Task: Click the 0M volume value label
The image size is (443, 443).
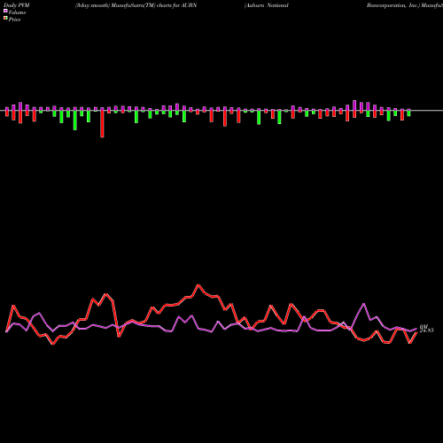Action: [x=424, y=326]
